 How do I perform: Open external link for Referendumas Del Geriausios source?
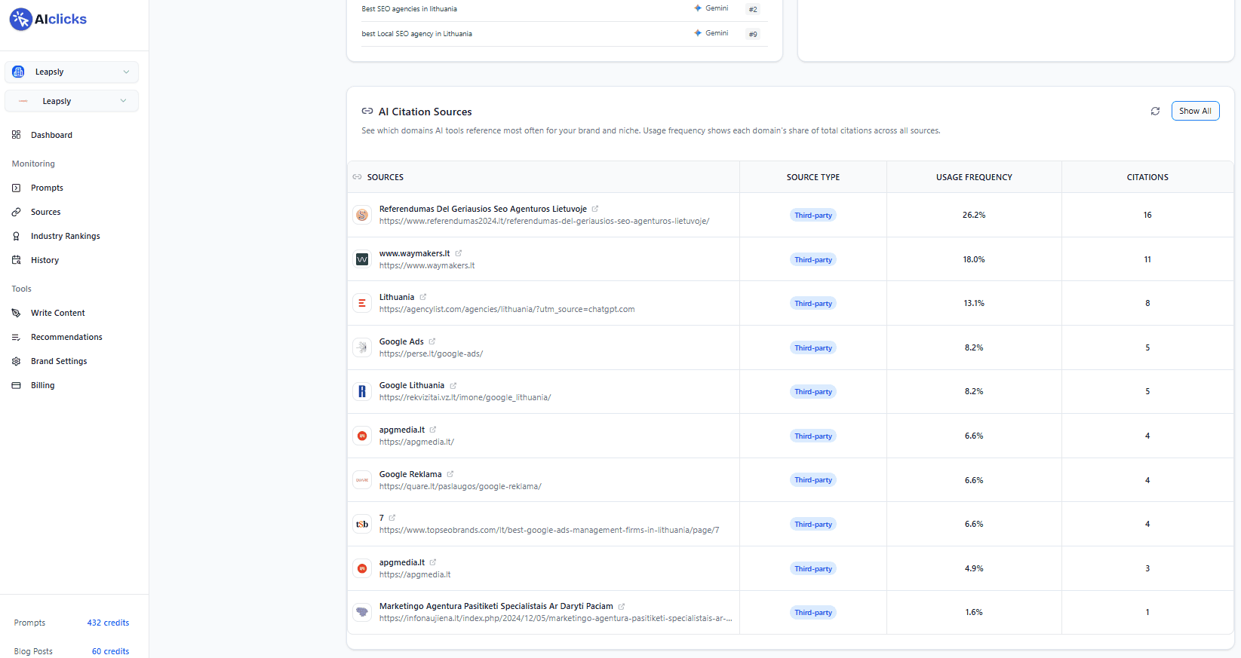click(x=595, y=209)
